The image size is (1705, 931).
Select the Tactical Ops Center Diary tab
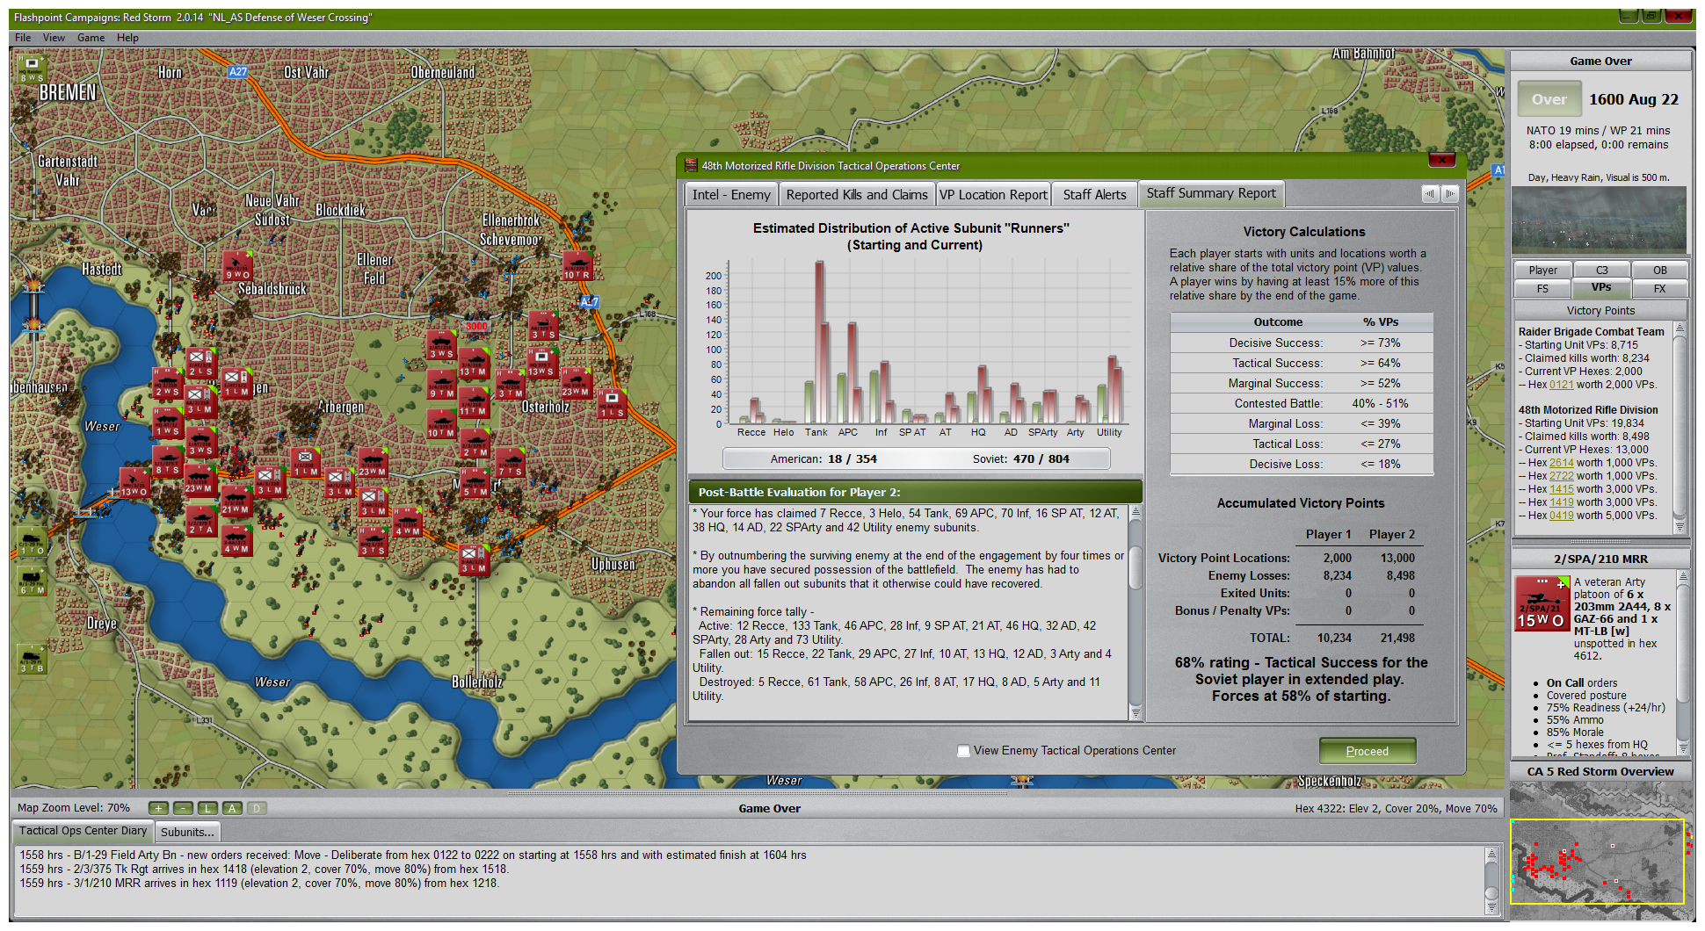point(83,831)
